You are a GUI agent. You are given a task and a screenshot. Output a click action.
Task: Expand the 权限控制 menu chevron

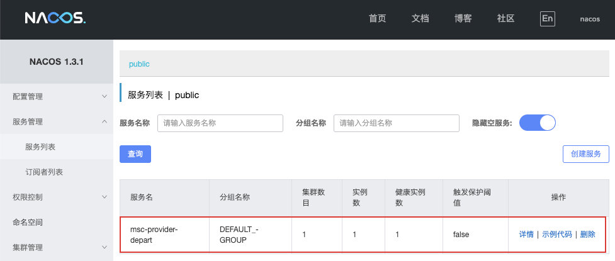coord(104,197)
